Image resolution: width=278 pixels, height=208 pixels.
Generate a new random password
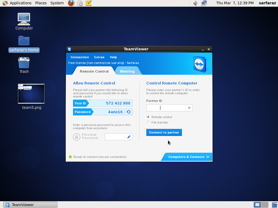[x=129, y=112]
